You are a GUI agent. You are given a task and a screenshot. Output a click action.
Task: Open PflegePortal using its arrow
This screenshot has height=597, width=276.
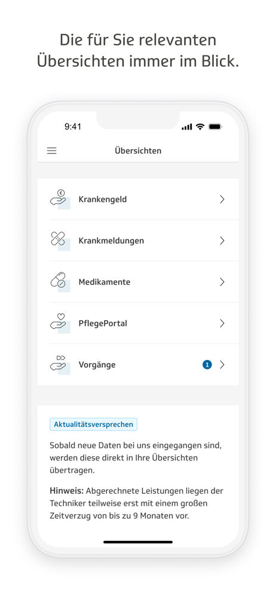222,323
